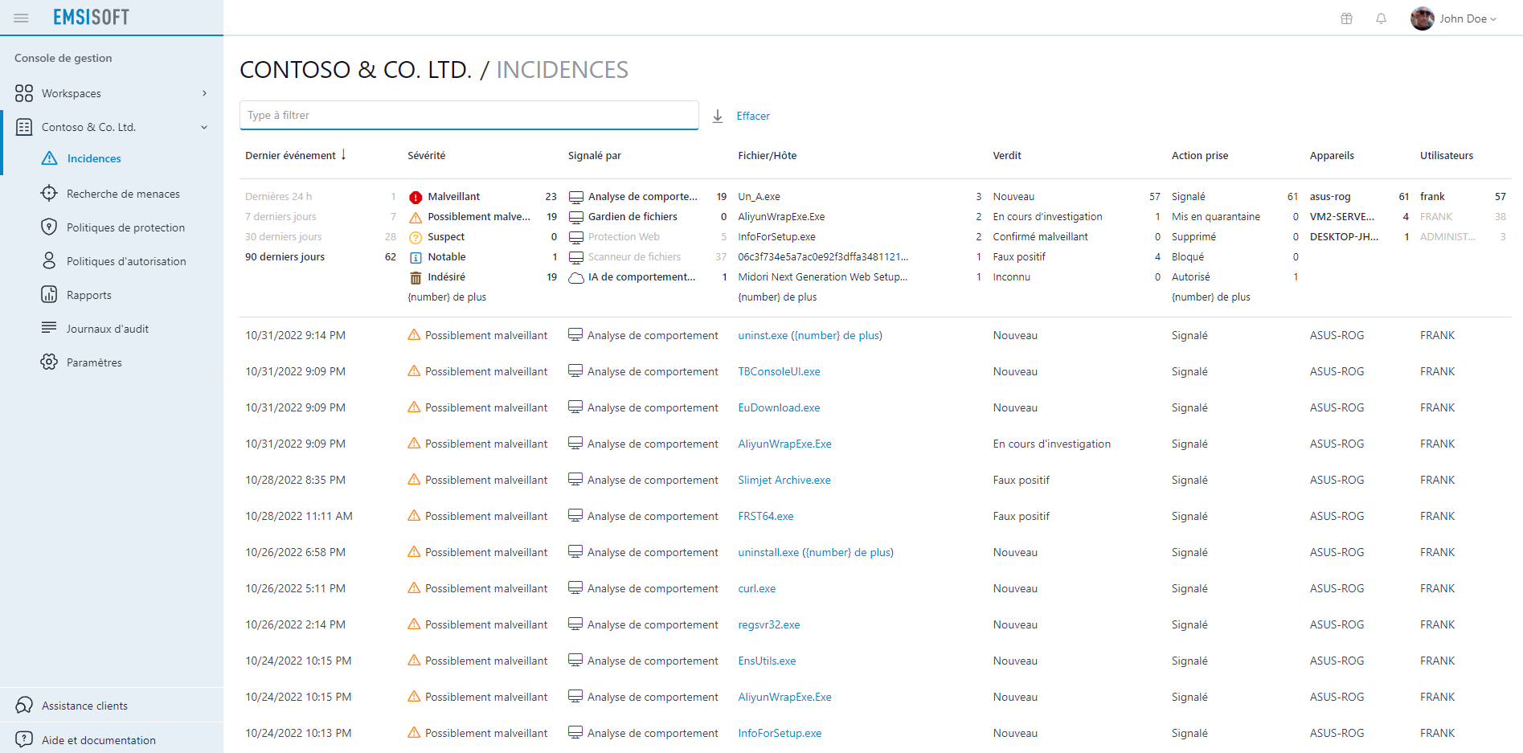Screen dimensions: 1523x753
Task: Filter by 7 derniers jours
Action: 280,216
